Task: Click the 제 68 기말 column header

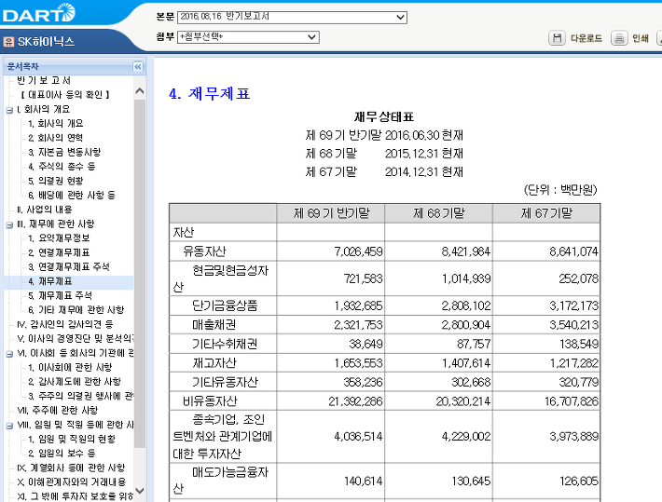Action: point(438,213)
